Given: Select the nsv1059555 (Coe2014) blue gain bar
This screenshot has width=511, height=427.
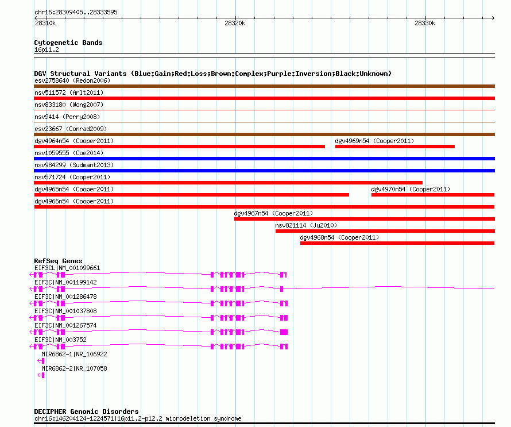Looking at the screenshot, I should tap(264, 159).
